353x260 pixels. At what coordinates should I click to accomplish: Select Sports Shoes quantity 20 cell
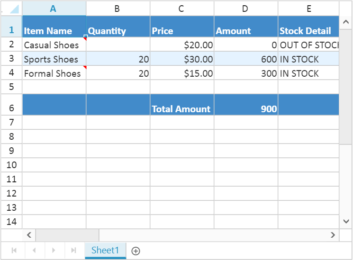pyautogui.click(x=118, y=59)
